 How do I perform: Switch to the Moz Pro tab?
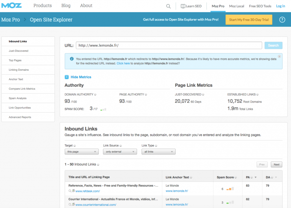pyautogui.click(x=218, y=6)
